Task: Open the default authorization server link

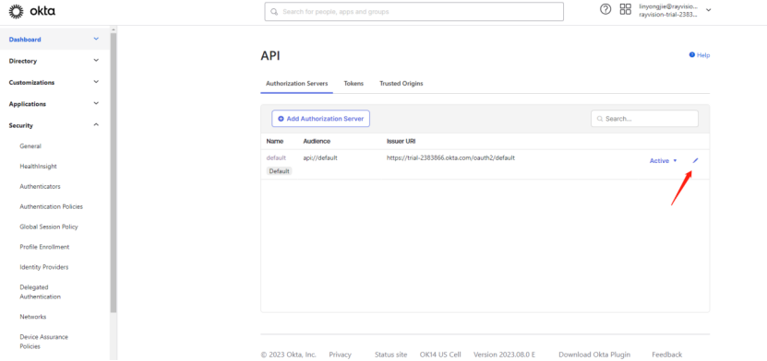Action: [x=276, y=158]
